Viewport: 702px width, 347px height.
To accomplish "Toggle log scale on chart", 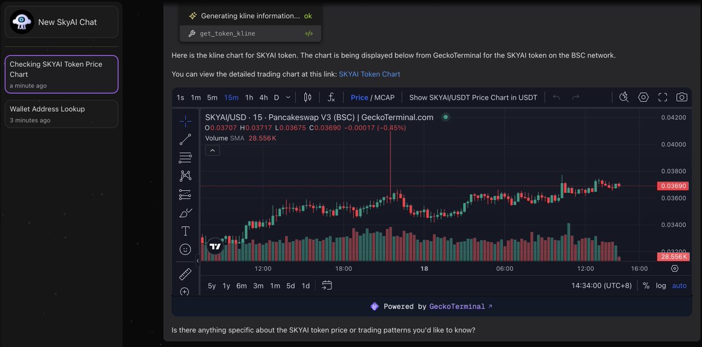I will [x=661, y=286].
